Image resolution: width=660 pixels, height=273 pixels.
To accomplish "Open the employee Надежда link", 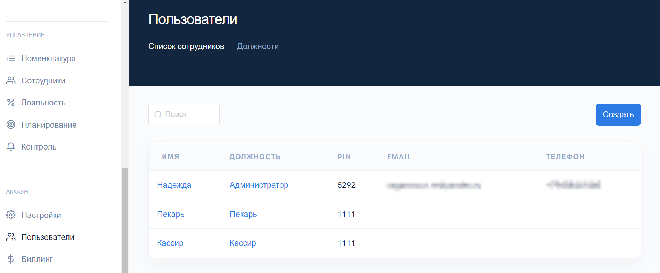I will click(x=174, y=185).
